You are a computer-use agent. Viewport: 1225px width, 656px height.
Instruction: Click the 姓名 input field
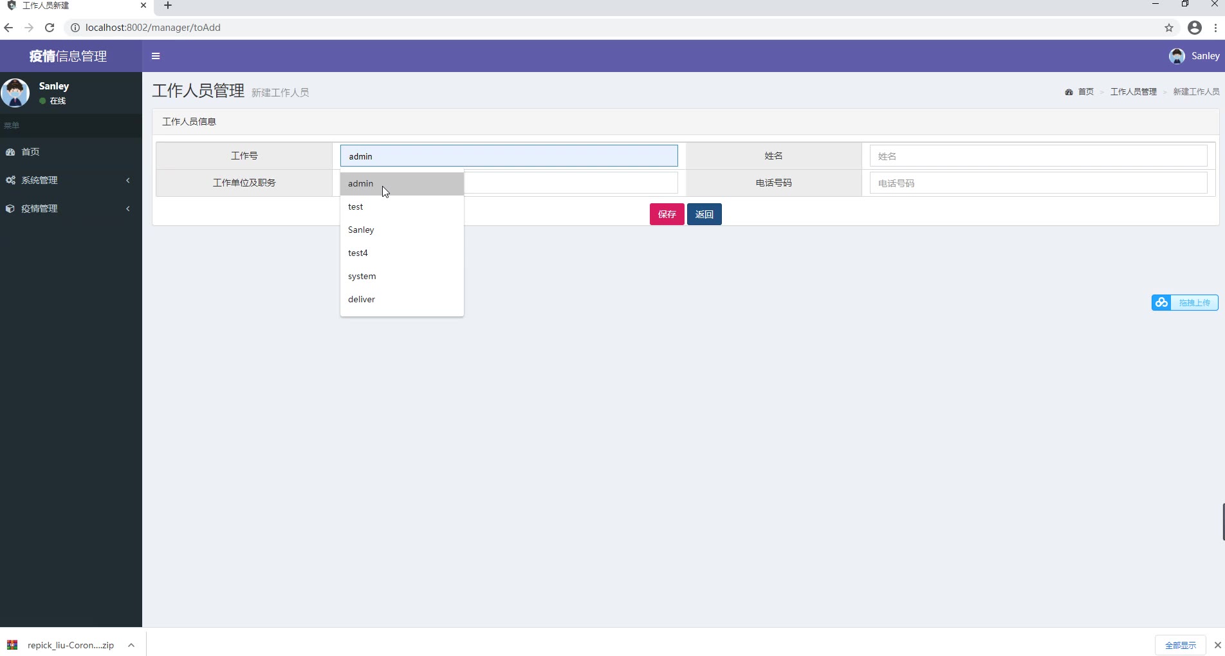pyautogui.click(x=1038, y=156)
